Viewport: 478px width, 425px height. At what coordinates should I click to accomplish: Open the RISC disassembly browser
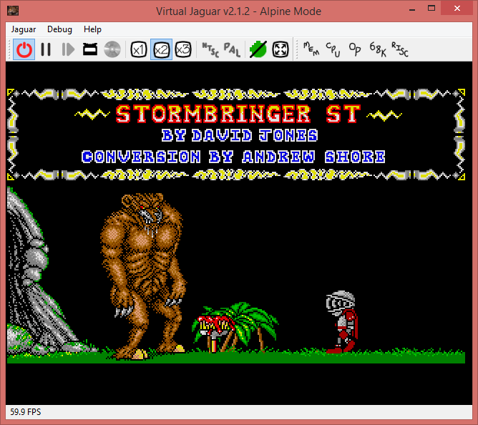click(x=399, y=49)
